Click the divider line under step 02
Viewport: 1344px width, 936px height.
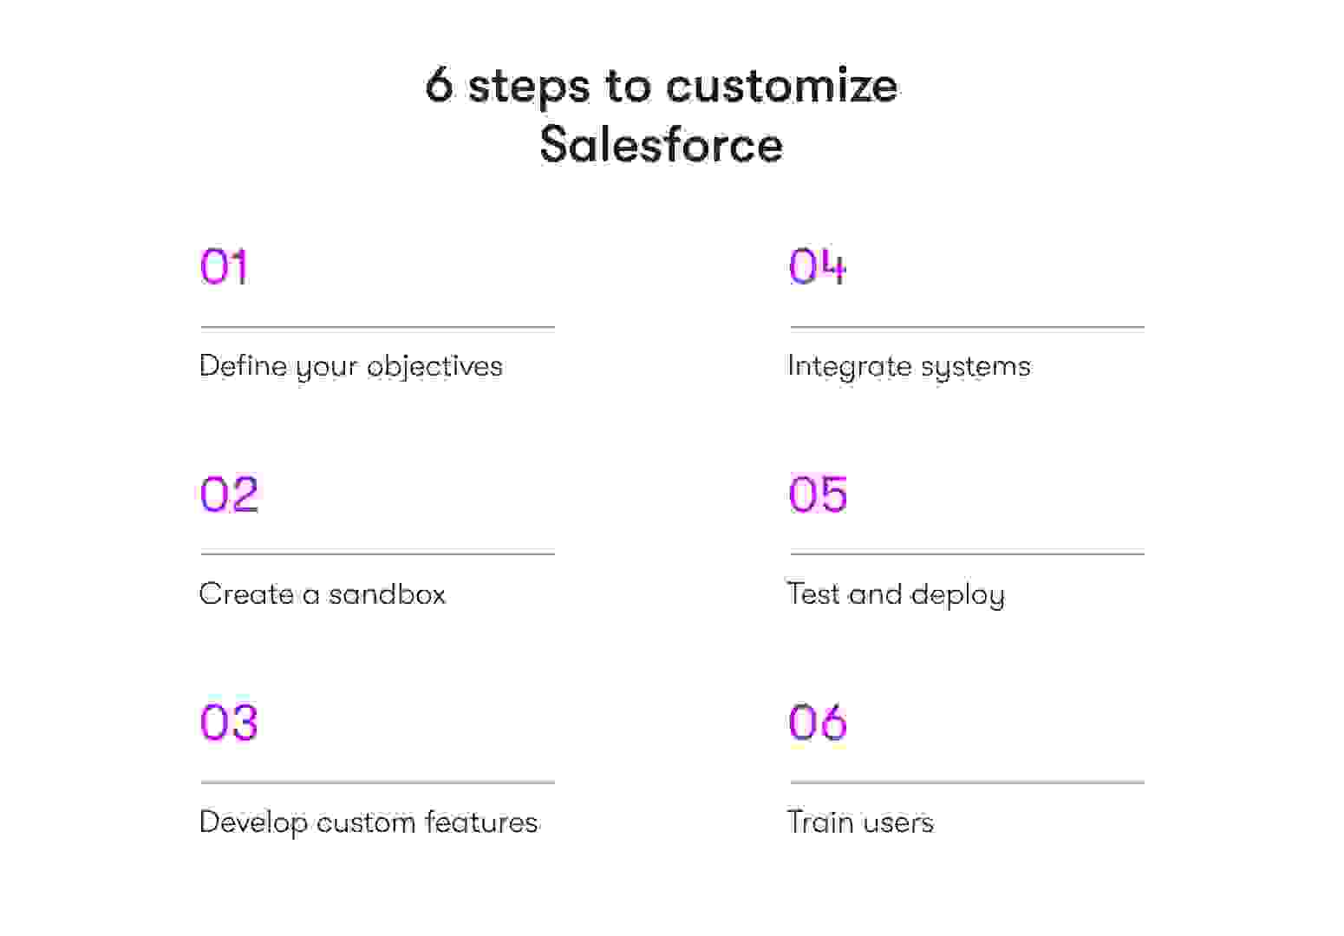[x=377, y=553]
